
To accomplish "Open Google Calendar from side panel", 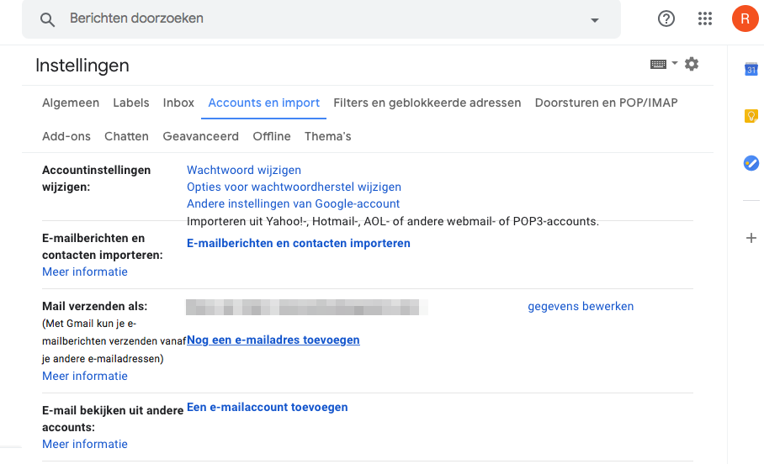I will pos(751,69).
